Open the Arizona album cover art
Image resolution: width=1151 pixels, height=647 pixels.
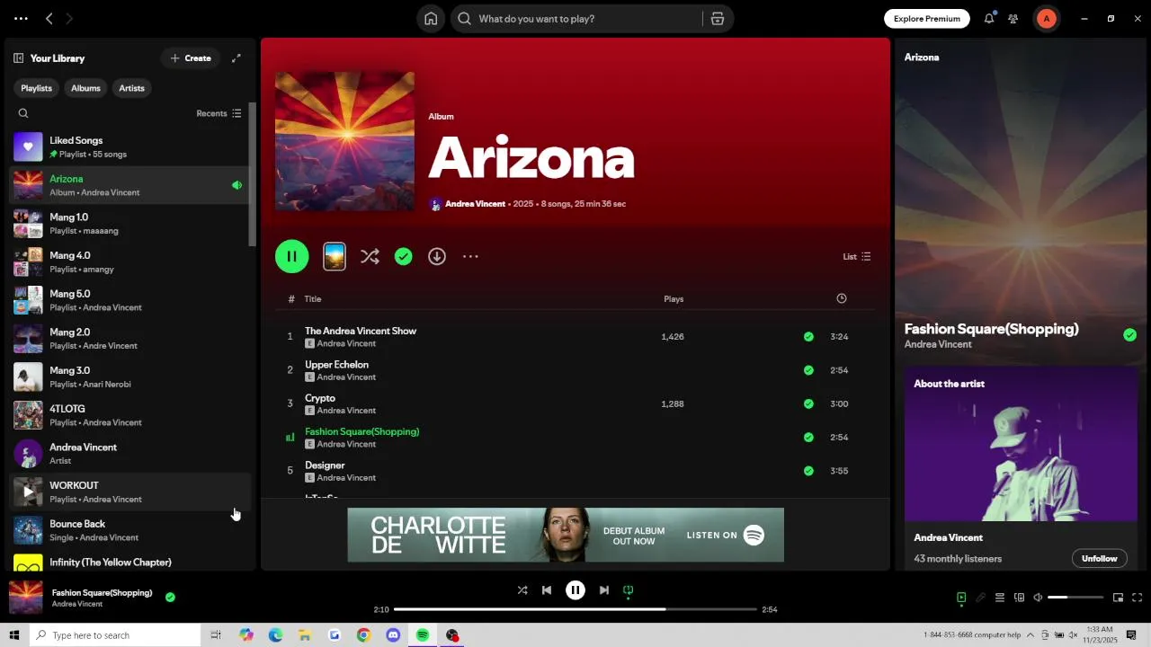click(x=345, y=141)
